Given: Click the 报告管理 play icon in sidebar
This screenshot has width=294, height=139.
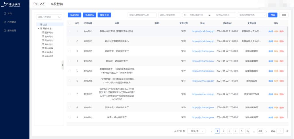Looking at the screenshot, I should [x=5, y=30].
